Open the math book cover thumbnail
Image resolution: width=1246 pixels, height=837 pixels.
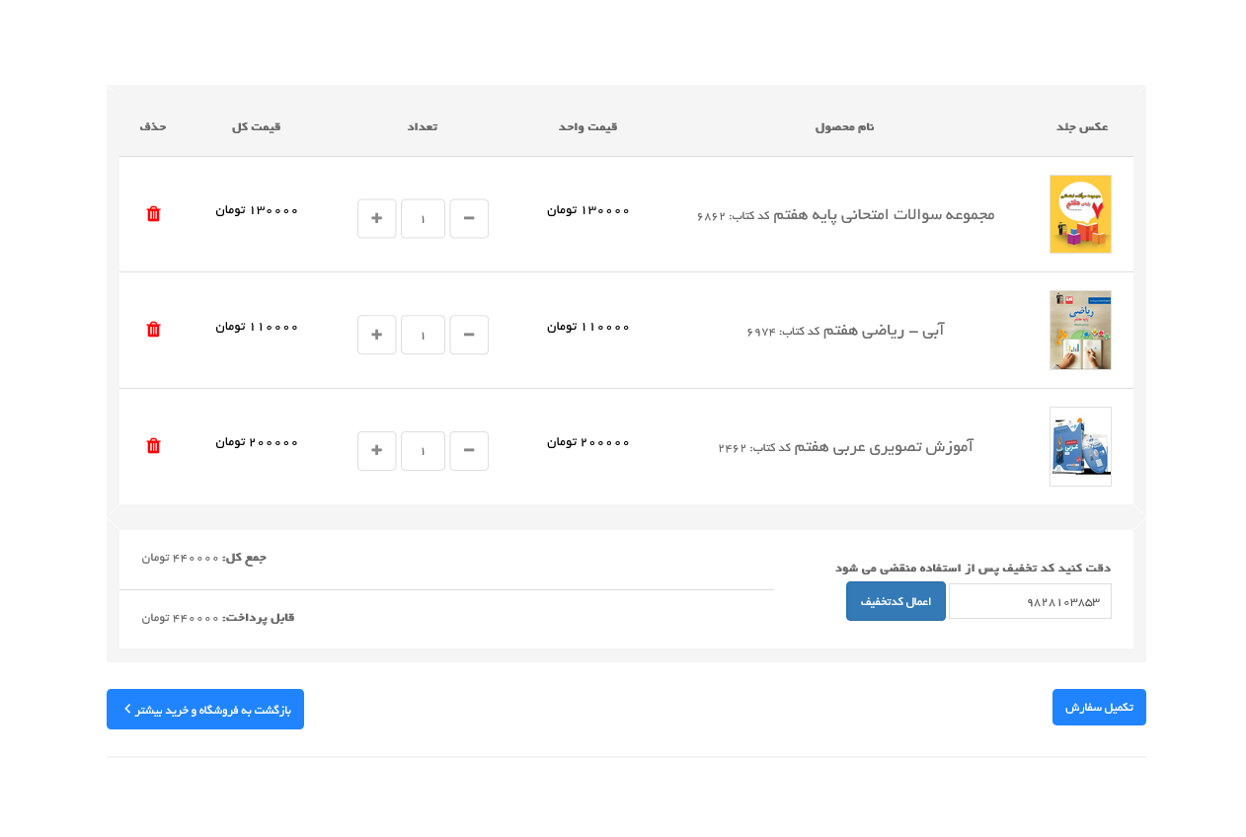tap(1080, 330)
